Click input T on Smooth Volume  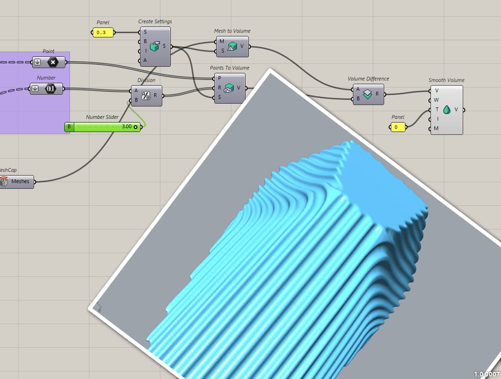click(437, 110)
